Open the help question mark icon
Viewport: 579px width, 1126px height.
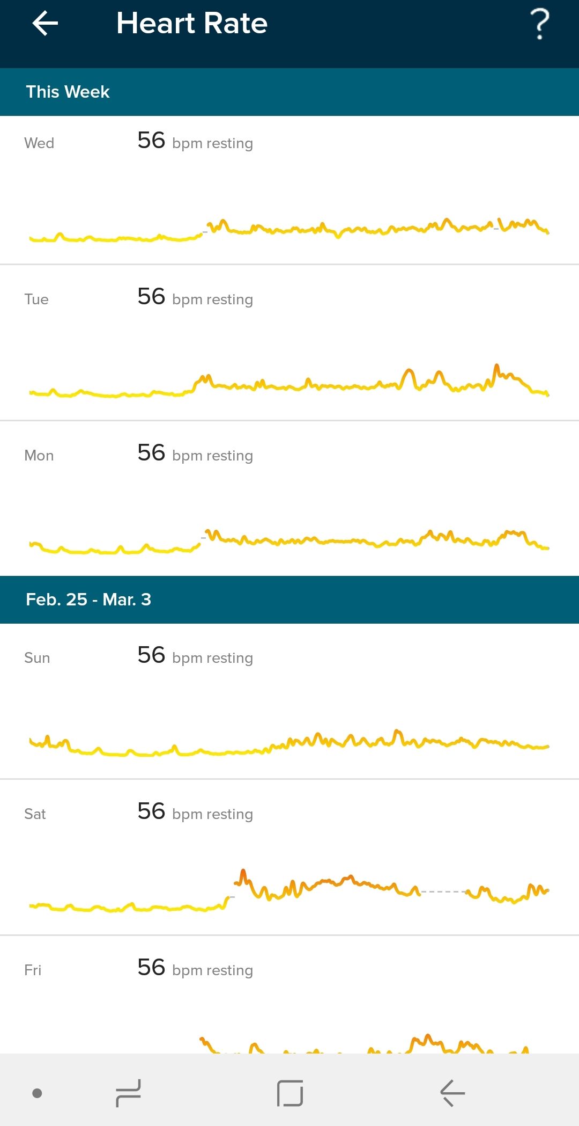539,24
